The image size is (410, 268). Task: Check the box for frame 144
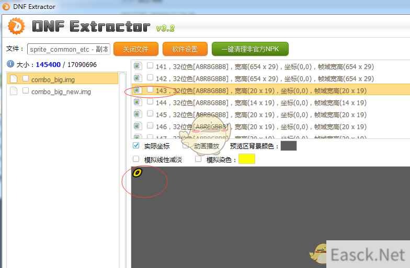point(150,102)
